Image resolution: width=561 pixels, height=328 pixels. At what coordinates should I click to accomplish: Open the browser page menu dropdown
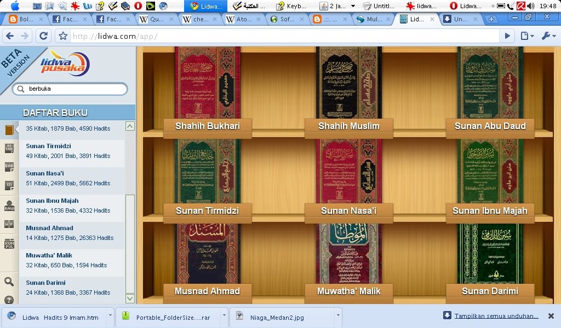(x=526, y=36)
